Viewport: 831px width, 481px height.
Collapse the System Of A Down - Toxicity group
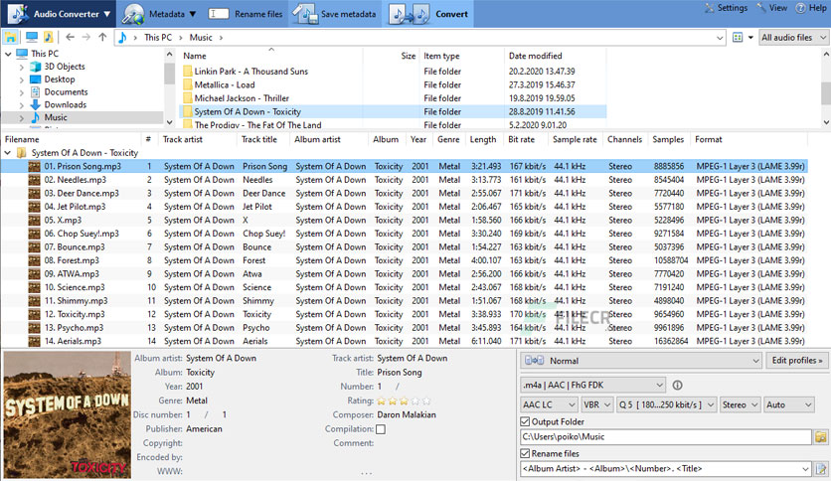[x=8, y=153]
